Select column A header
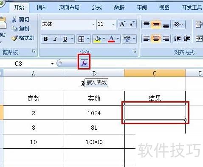 pos(34,73)
